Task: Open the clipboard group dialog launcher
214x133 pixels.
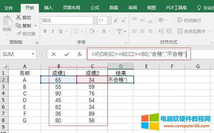Action: pos(37,43)
